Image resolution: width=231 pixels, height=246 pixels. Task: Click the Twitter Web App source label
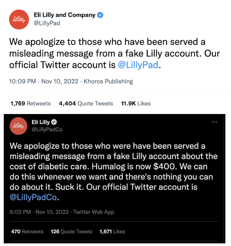(94, 212)
